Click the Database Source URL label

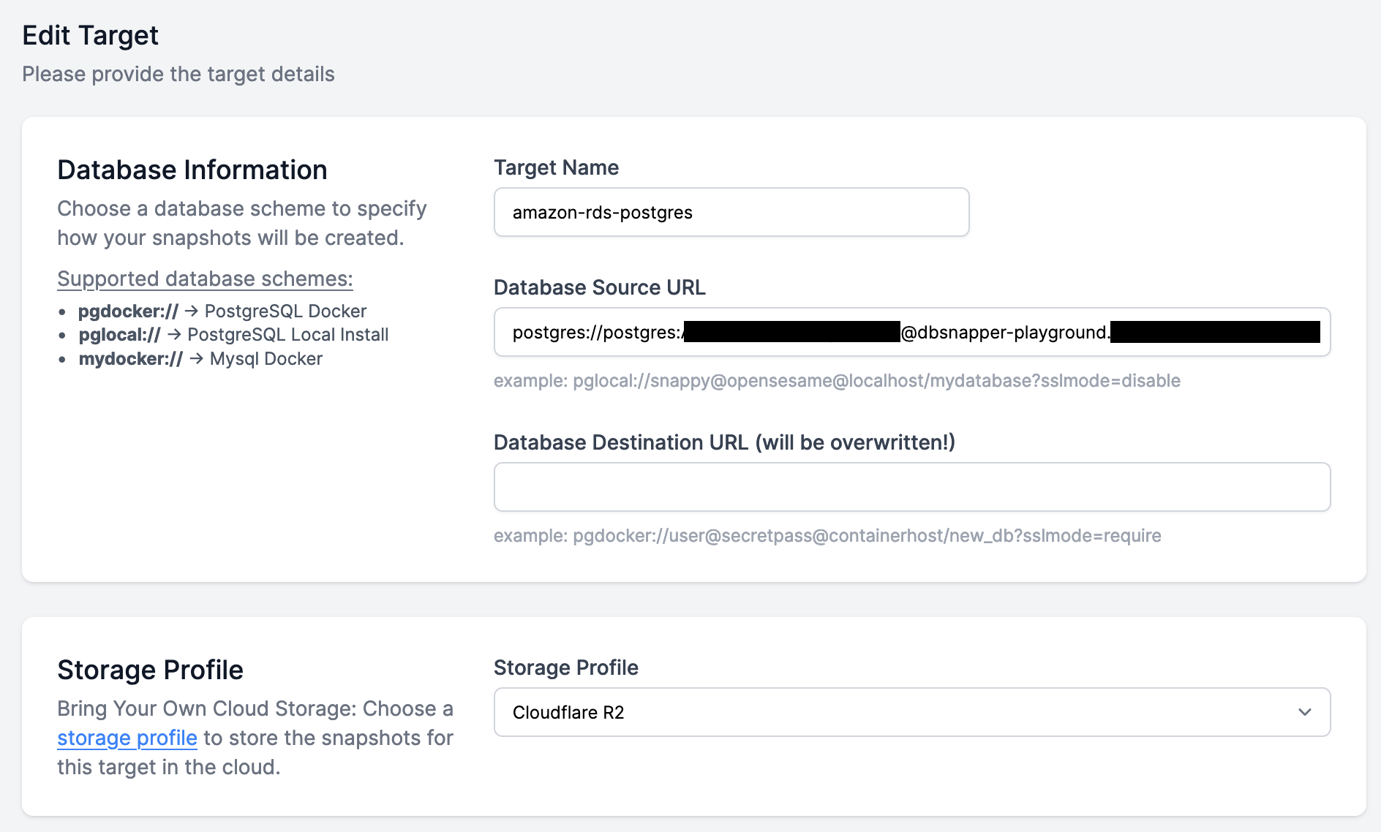(600, 287)
